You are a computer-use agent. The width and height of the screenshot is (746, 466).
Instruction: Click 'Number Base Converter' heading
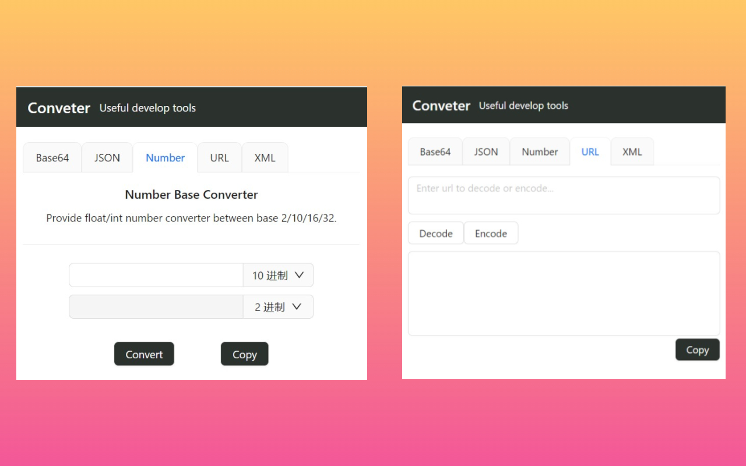[191, 195]
